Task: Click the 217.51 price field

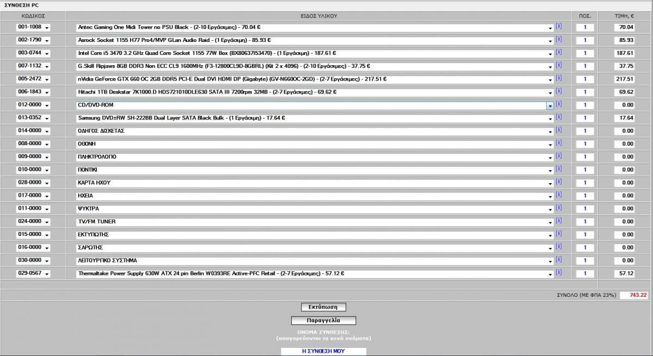Action: coord(625,79)
